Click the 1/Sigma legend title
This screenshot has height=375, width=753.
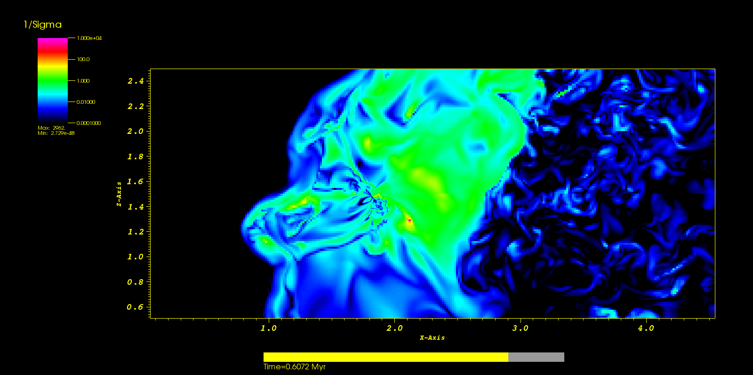(x=42, y=25)
